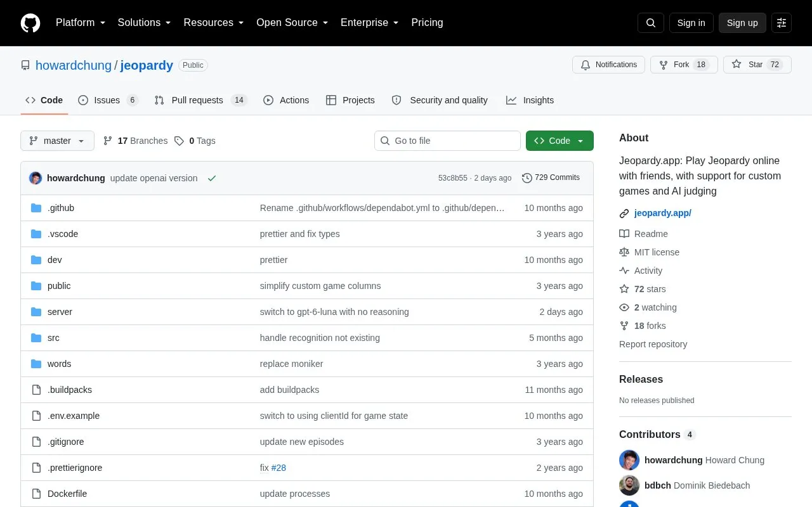Switch to the Pull requests tab
The image size is (812, 507).
click(200, 100)
